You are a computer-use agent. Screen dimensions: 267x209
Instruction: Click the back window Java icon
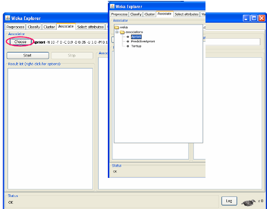(x=8, y=18)
